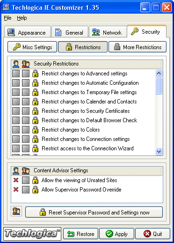Toggle current-user checkbox for Temporary File settings
Image resolution: width=174 pixels, height=243 pixels.
click(x=16, y=92)
